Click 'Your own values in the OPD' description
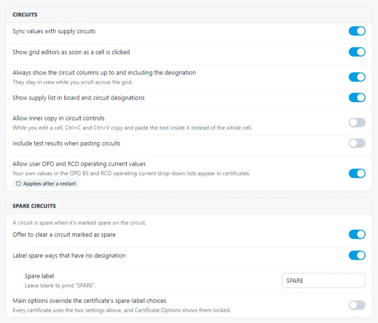 pyautogui.click(x=131, y=173)
